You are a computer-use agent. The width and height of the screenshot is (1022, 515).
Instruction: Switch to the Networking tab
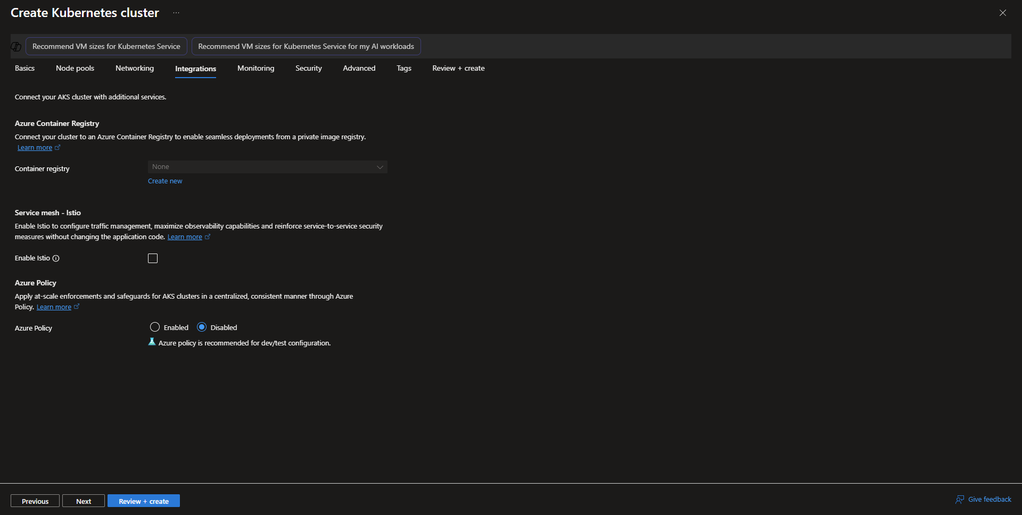(x=134, y=69)
